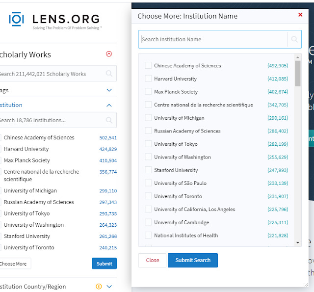Click Russian Academy of Sciences in sidebar
The height and width of the screenshot is (292, 314).
[39, 202]
